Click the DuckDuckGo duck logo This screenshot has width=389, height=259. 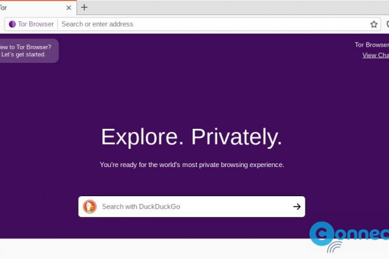click(x=89, y=207)
